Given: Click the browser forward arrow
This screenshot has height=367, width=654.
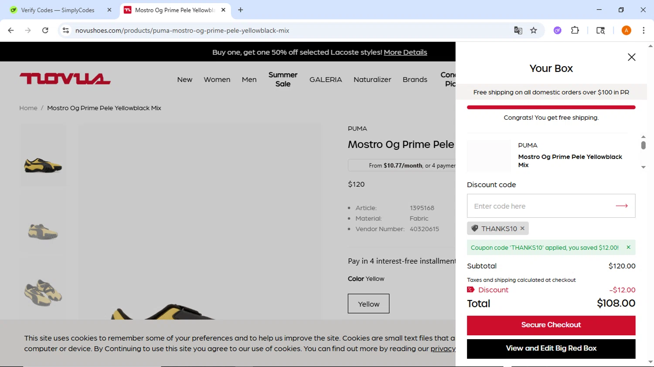Looking at the screenshot, I should click(x=28, y=30).
